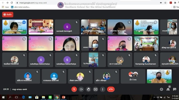This screenshot has height=100, width=179.
Task: Raise hand using the hand icon
Action: (x=88, y=89)
